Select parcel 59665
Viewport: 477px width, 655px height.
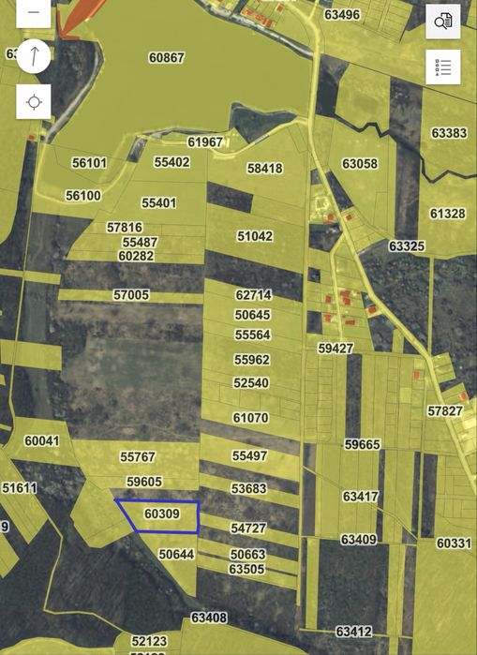click(x=362, y=444)
